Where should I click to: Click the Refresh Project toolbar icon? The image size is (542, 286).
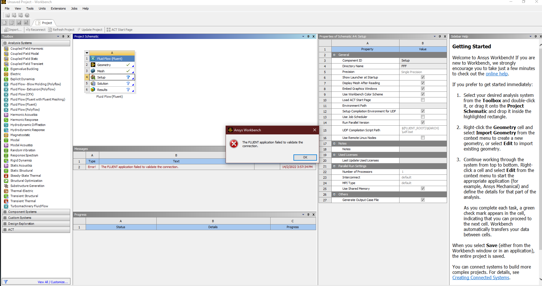[50, 30]
